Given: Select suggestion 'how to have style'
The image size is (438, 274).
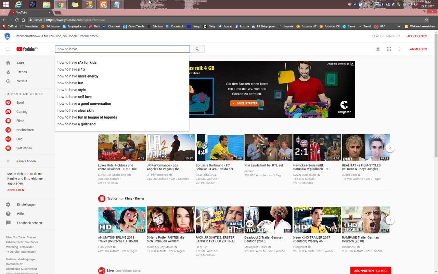Looking at the screenshot, I should (122, 90).
